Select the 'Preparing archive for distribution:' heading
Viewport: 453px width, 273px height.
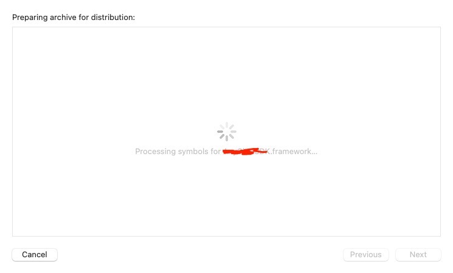coord(74,18)
